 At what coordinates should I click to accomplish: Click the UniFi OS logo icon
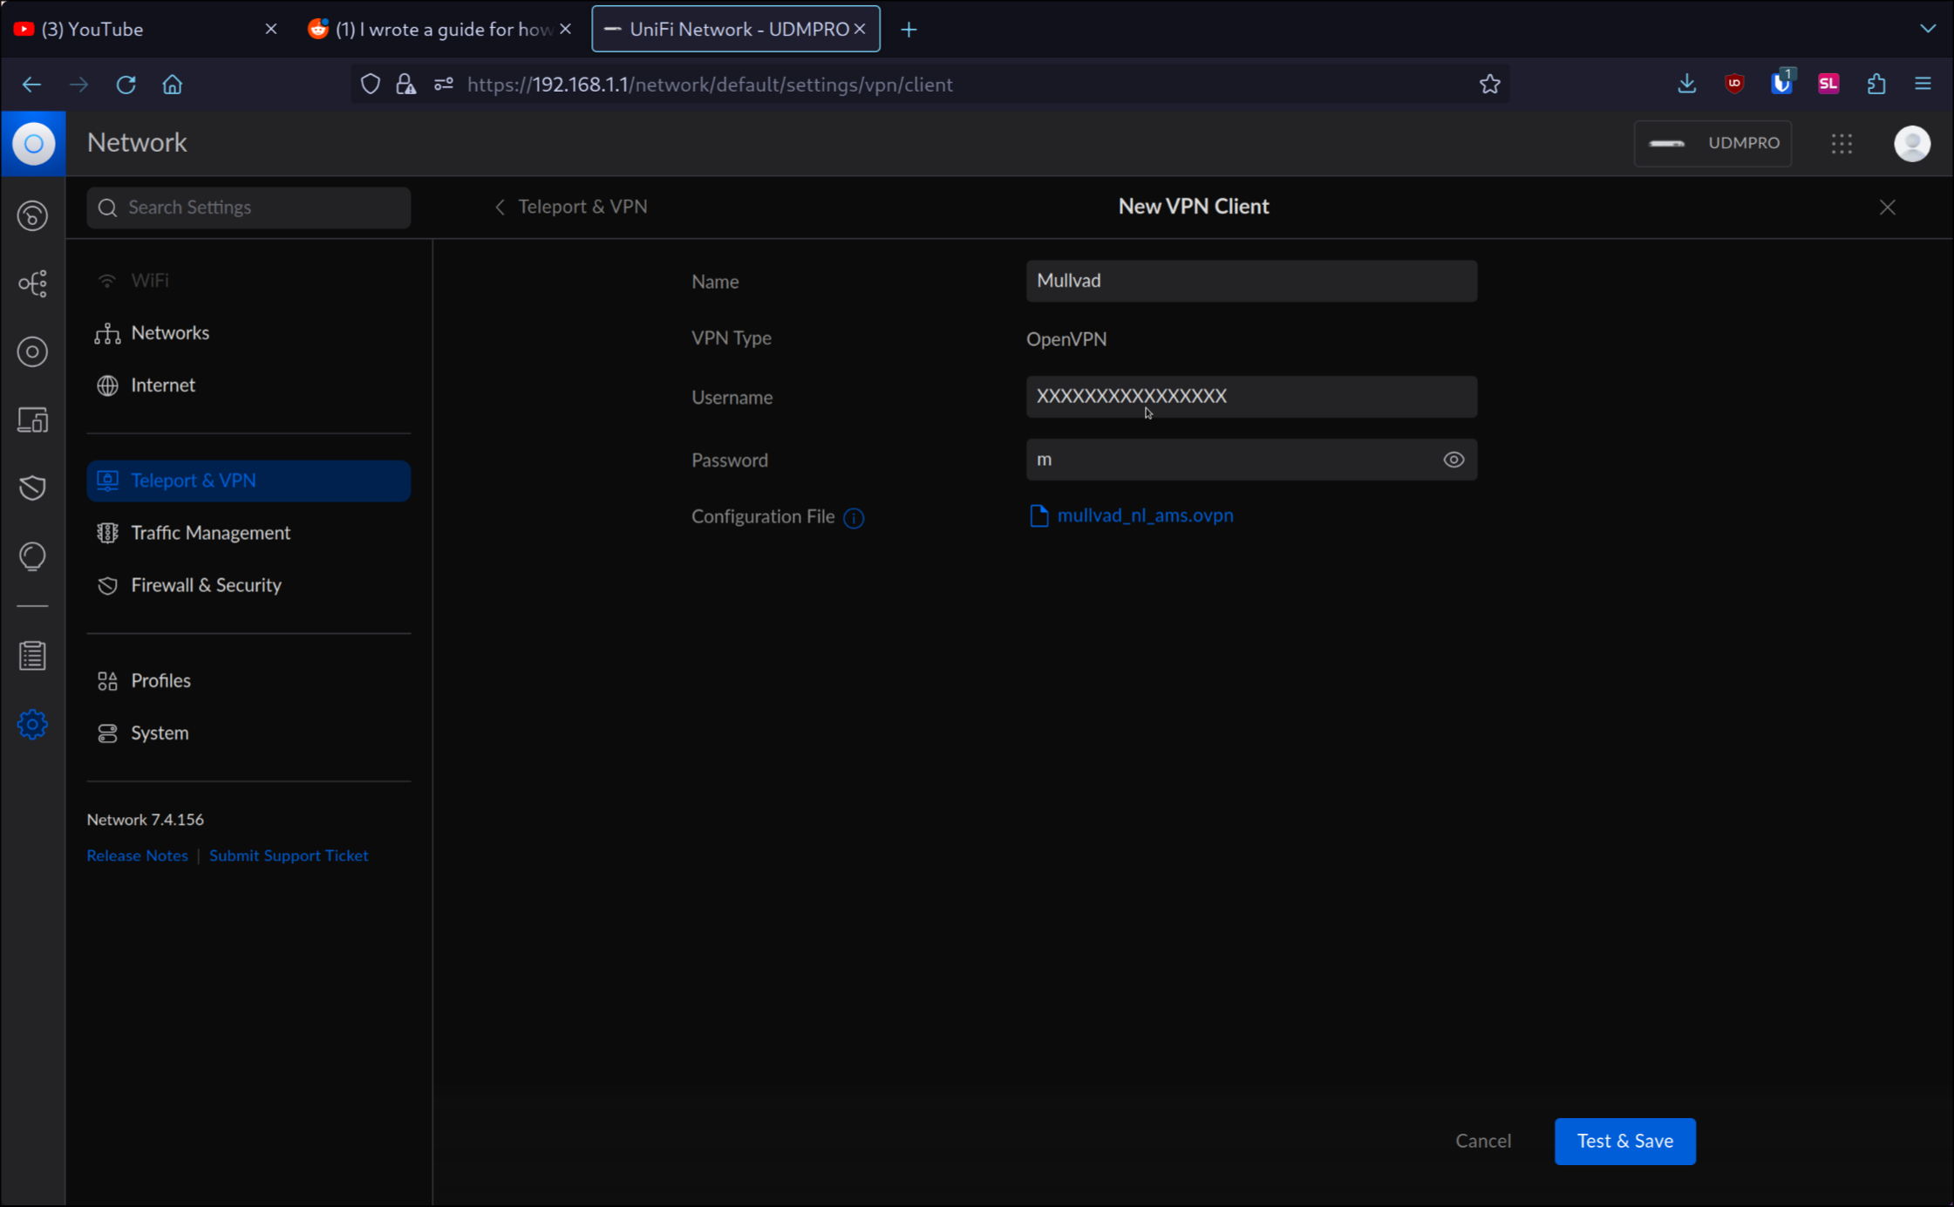[x=33, y=143]
